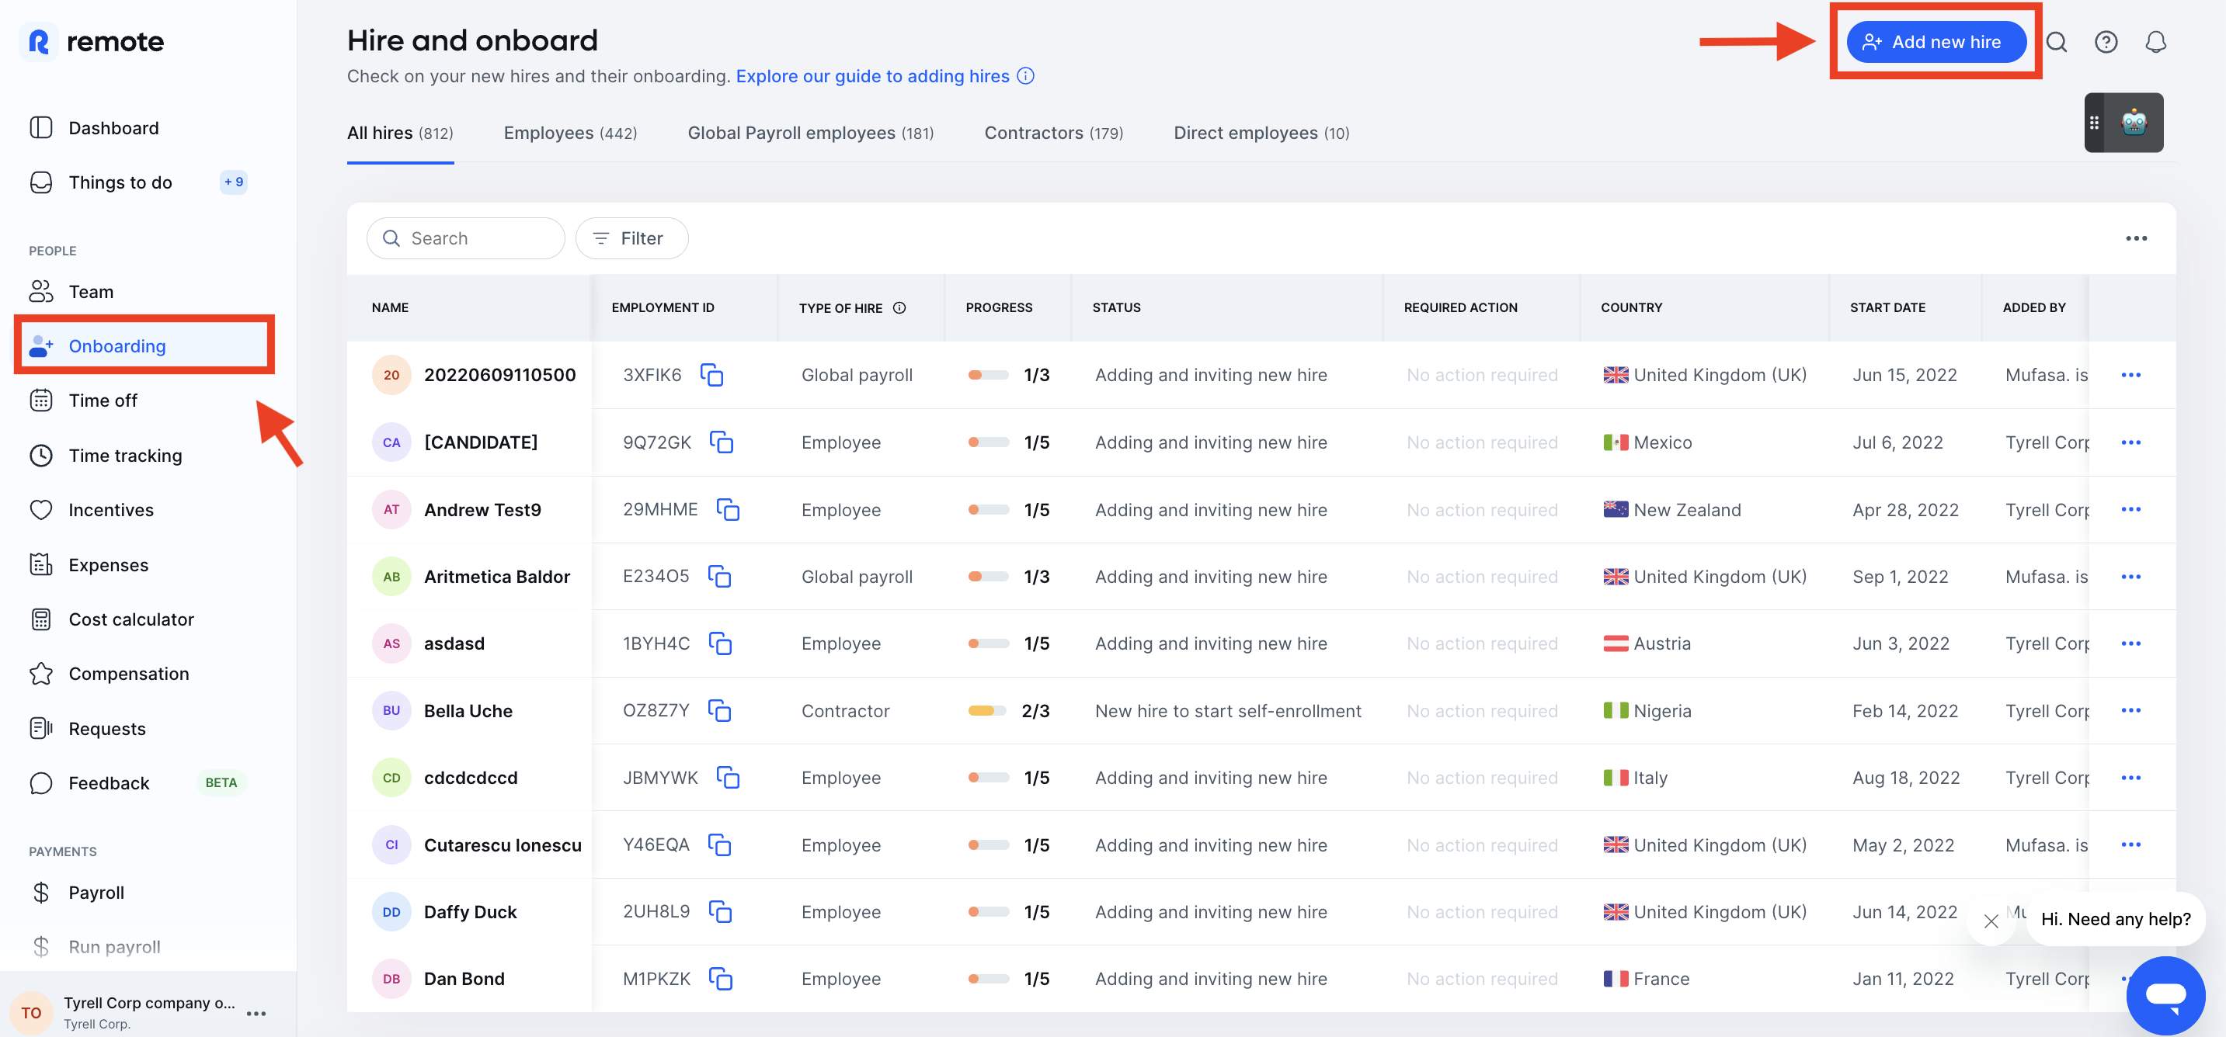Click Daffy Duck's onboarding progress bar

click(x=990, y=912)
